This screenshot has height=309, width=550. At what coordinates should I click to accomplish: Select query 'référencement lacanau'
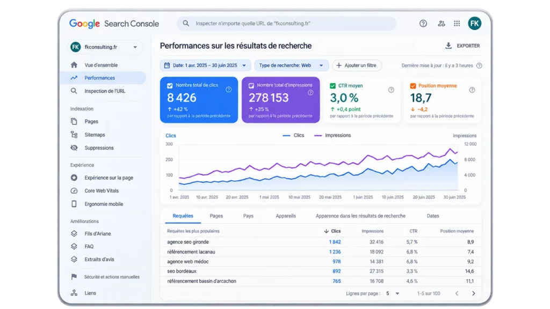point(191,252)
